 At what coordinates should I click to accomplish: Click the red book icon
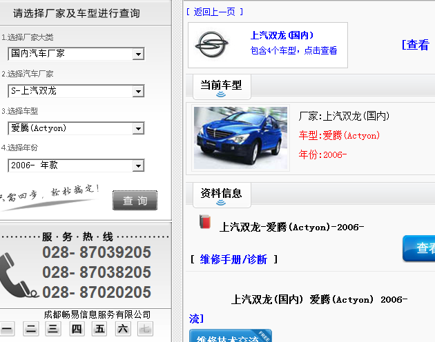click(205, 222)
